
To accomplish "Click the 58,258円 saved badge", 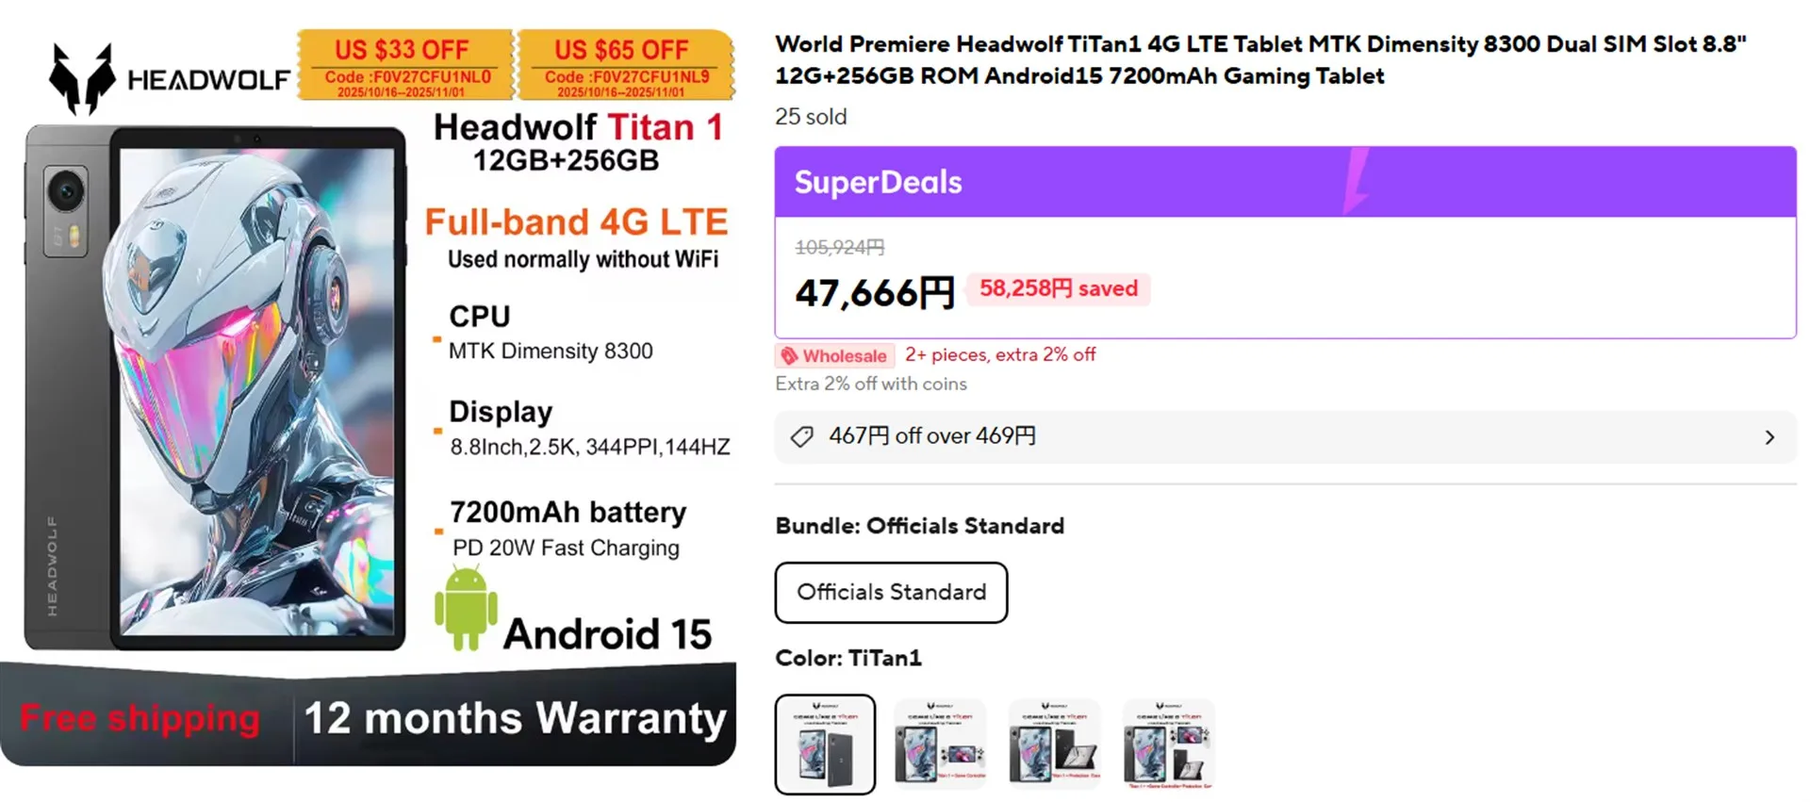I will tap(1058, 288).
